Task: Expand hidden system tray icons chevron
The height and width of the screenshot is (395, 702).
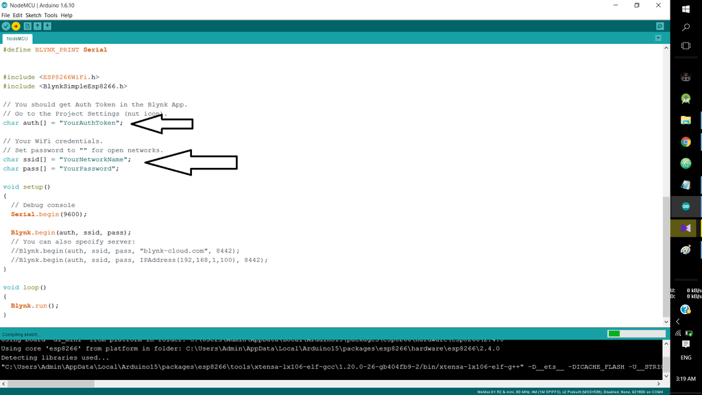Action: pyautogui.click(x=678, y=321)
